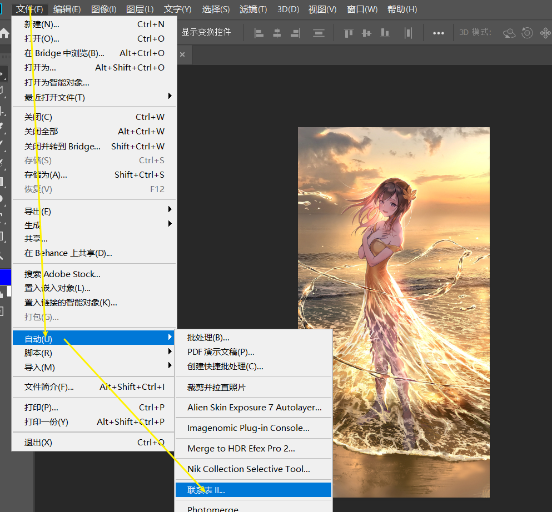The width and height of the screenshot is (552, 512).
Task: Select the 3D pan object icon
Action: [545, 33]
